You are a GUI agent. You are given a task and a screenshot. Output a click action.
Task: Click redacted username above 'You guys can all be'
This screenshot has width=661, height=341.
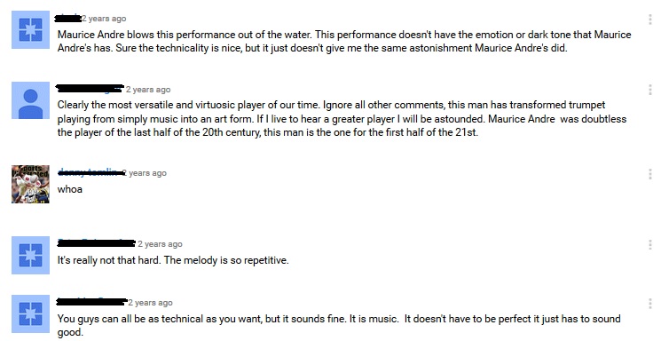click(91, 302)
